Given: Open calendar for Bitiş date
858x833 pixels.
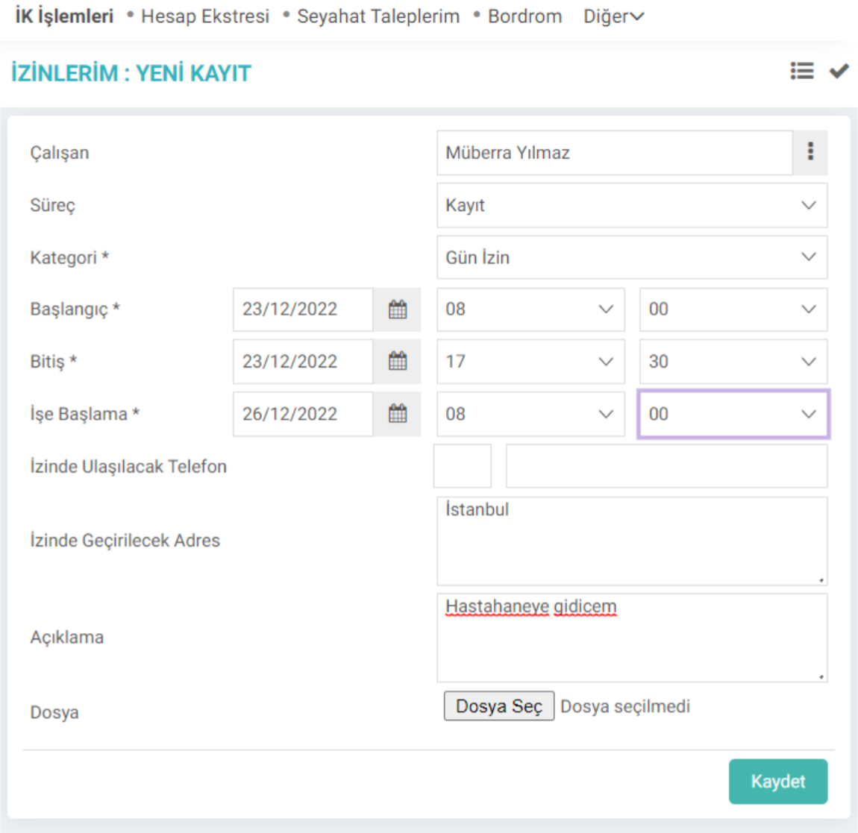Looking at the screenshot, I should [x=398, y=362].
